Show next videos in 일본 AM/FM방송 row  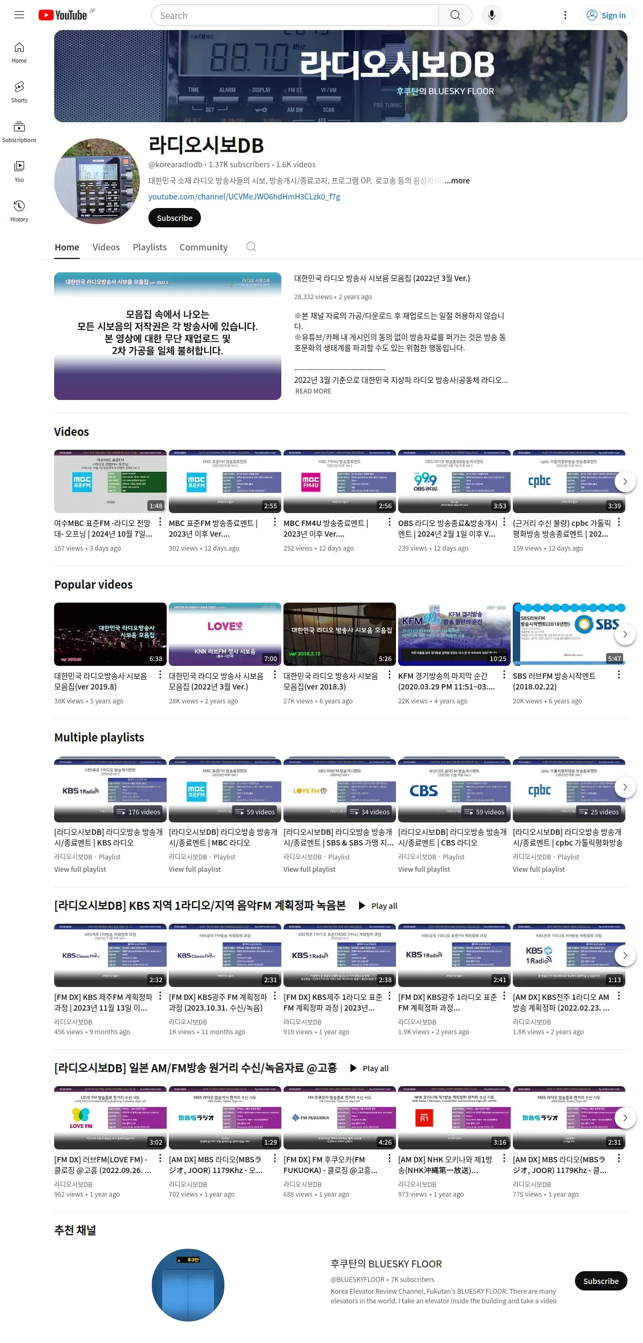coord(625,1118)
